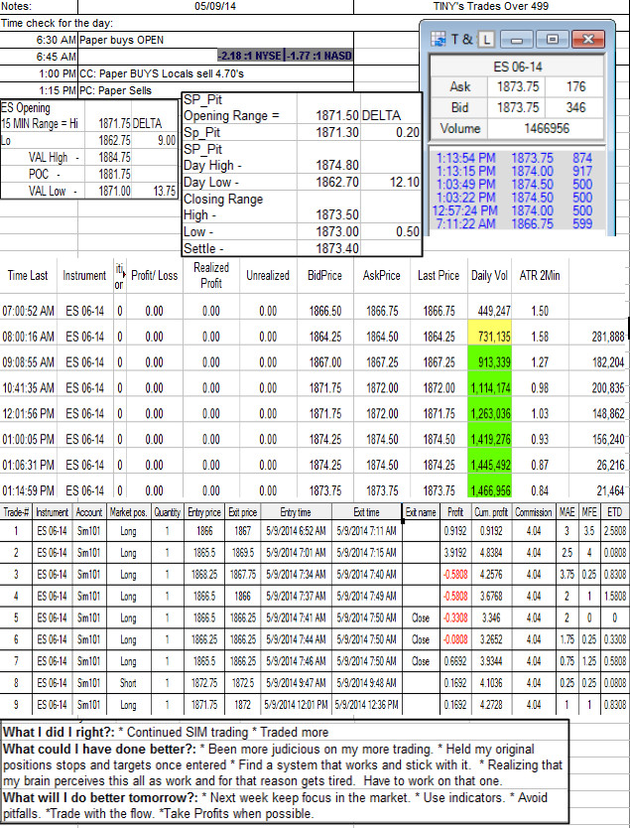
Task: Select the 01:14:59 PM time cell
Action: (x=28, y=491)
